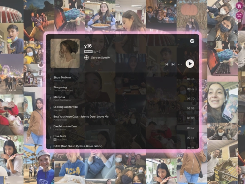This screenshot has height=184, width=245.
Task: Select the Joy Again artist name
Action: [x=58, y=110]
